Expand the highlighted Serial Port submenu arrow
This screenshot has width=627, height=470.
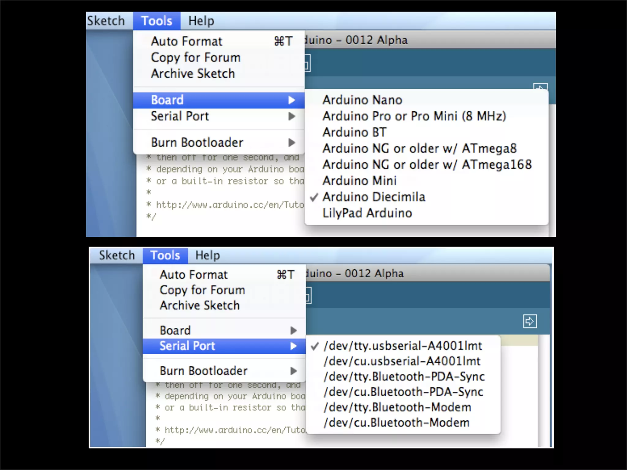(x=294, y=346)
